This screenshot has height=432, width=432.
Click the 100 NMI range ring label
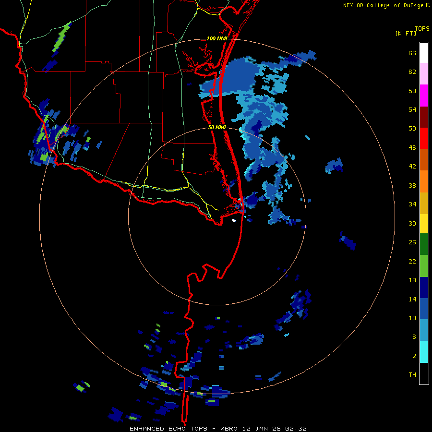(x=217, y=38)
